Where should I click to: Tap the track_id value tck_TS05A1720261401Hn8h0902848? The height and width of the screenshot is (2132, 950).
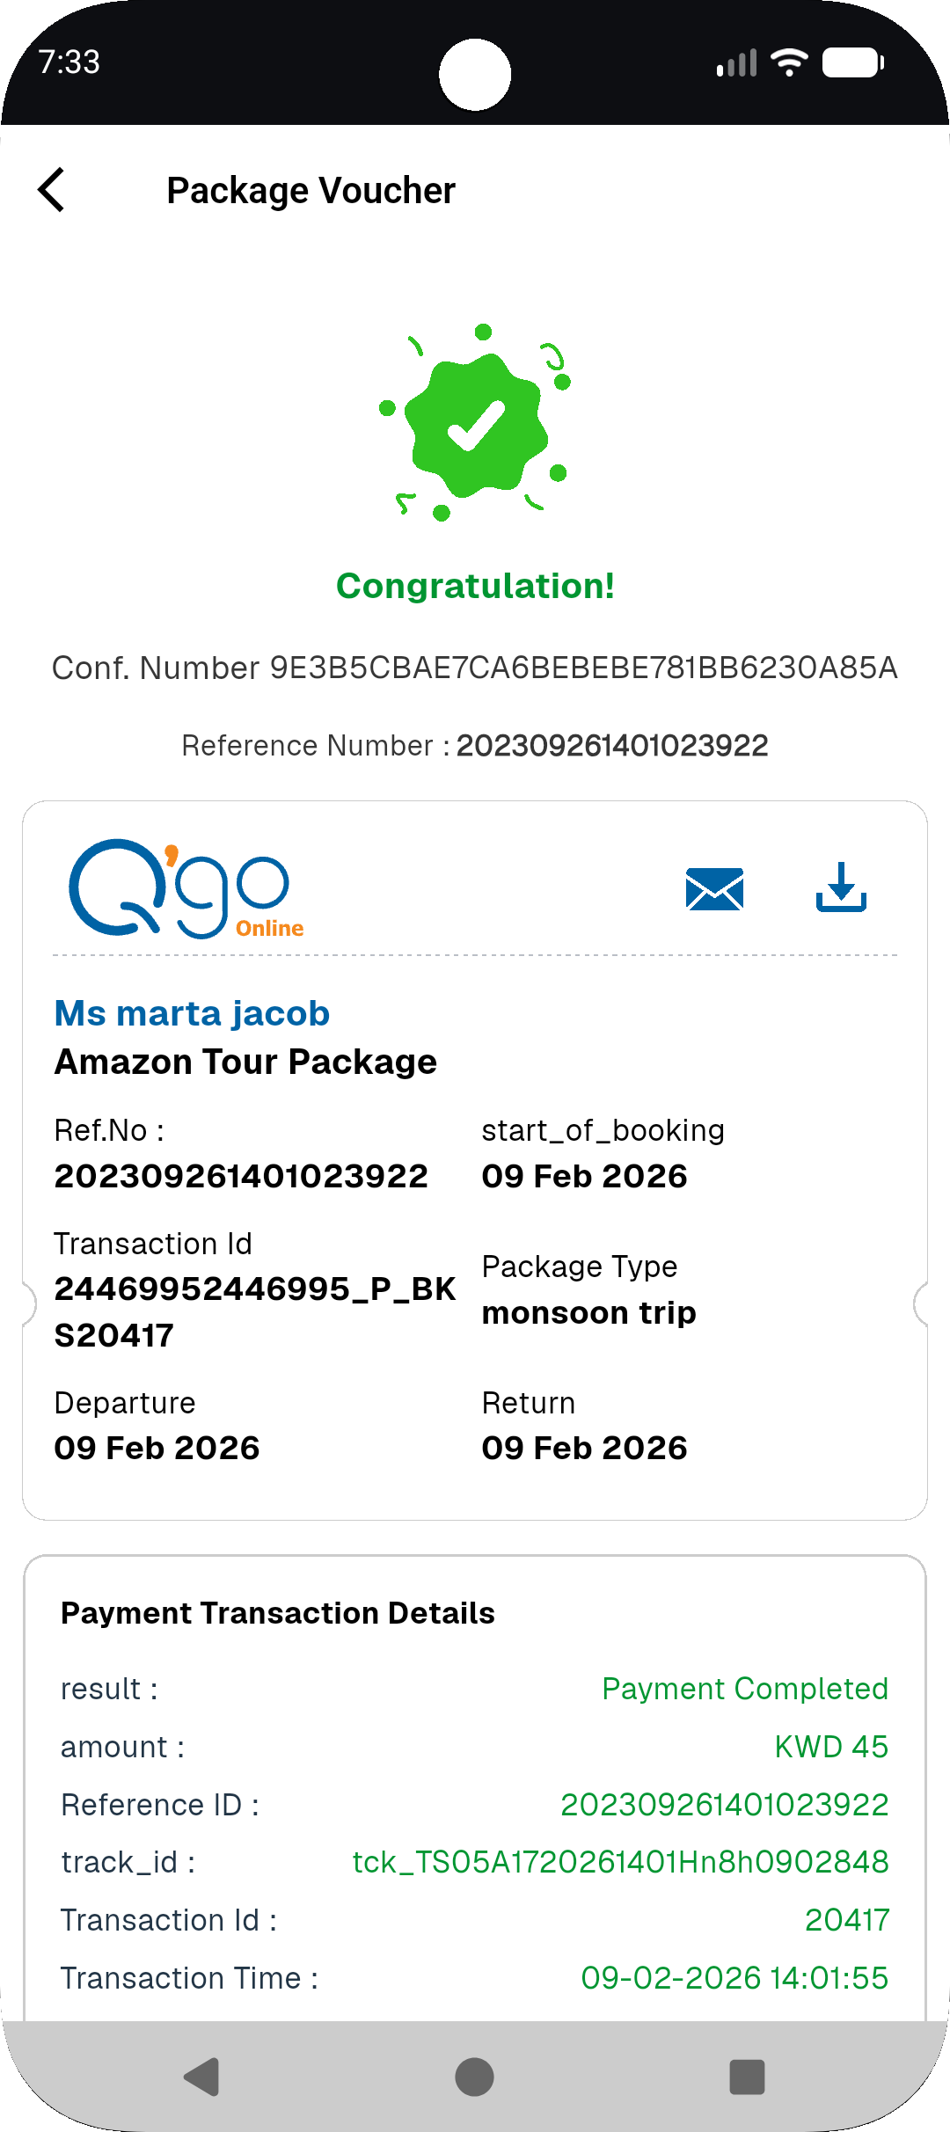[620, 1862]
